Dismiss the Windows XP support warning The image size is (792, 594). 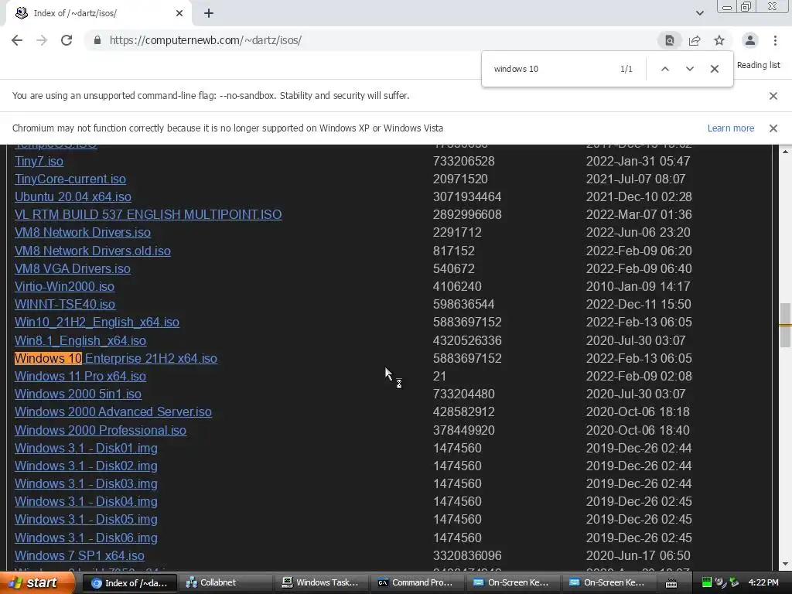[x=773, y=128]
